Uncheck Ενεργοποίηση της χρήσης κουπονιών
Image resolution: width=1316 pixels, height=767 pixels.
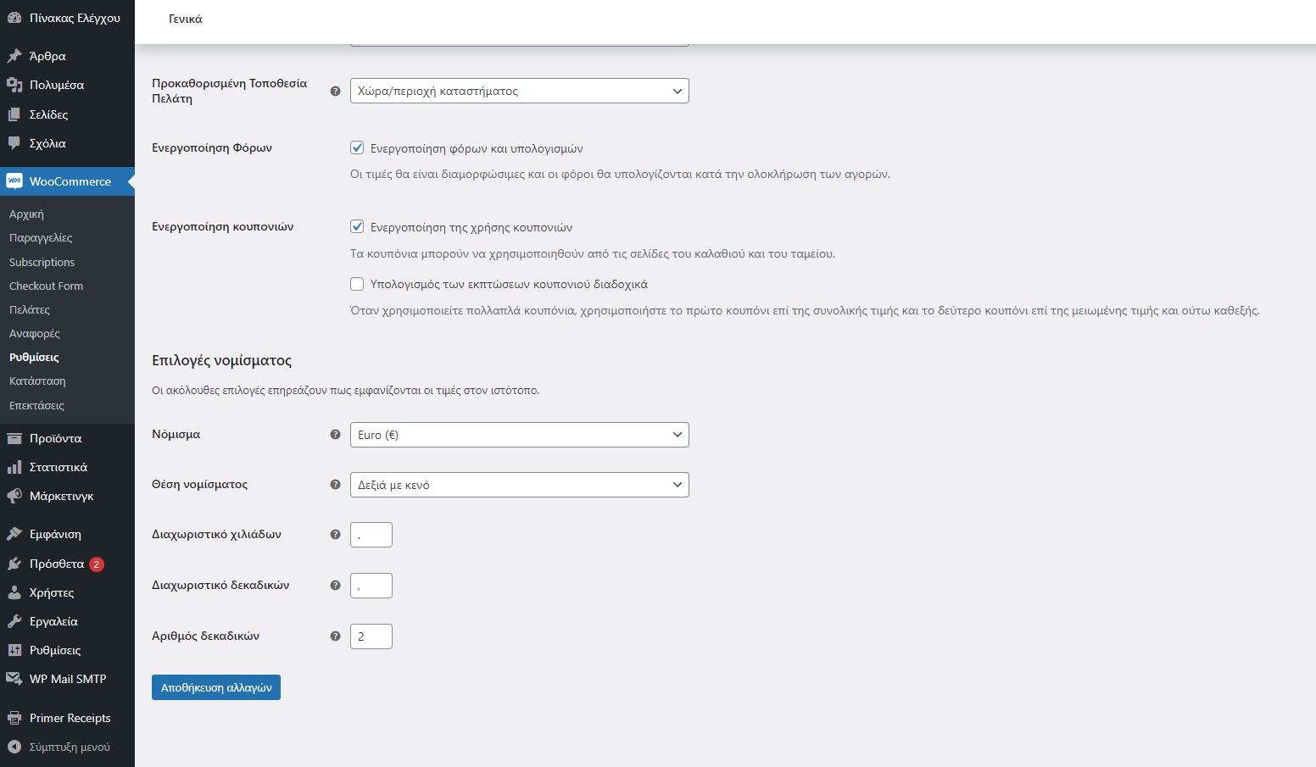click(357, 226)
